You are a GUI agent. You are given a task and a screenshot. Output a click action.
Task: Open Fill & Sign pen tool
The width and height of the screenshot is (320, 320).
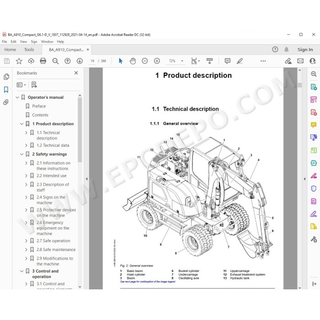coord(314,214)
